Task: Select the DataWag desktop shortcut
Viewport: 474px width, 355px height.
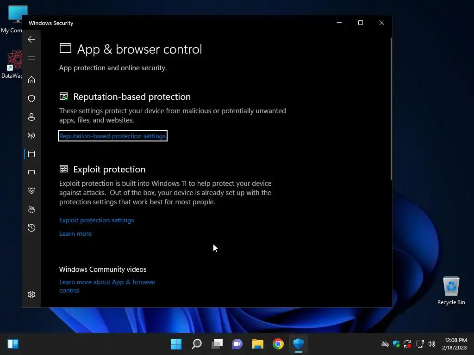Action: (12, 64)
